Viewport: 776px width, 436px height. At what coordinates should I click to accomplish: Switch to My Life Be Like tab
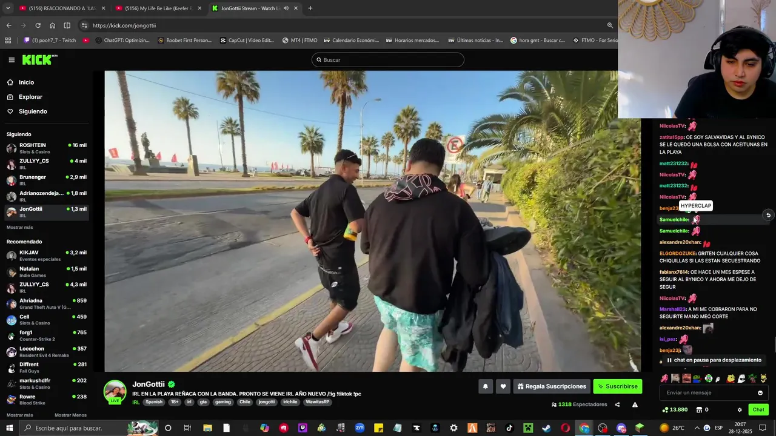pos(158,8)
